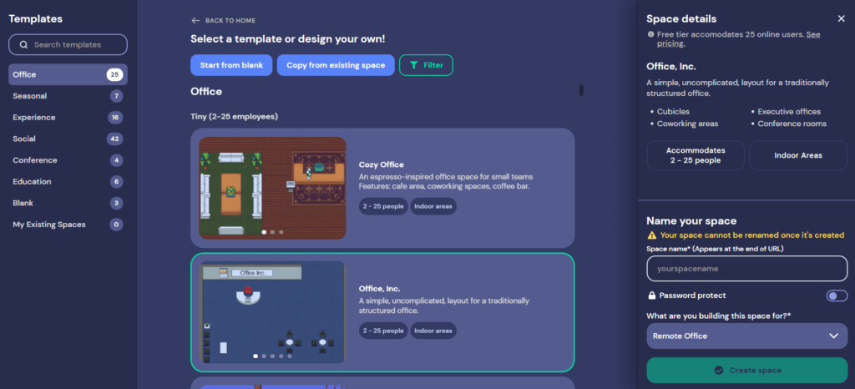Open the Experience category

coord(68,118)
